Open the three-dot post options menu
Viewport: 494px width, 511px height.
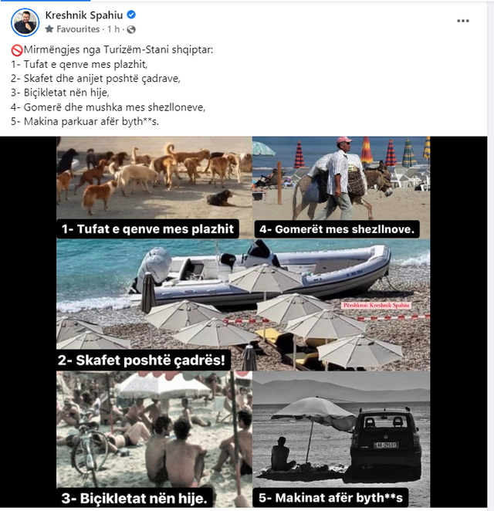coord(462,21)
